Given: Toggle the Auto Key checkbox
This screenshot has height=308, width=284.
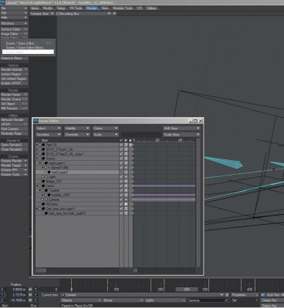Looking at the screenshot, I should click(x=263, y=295).
